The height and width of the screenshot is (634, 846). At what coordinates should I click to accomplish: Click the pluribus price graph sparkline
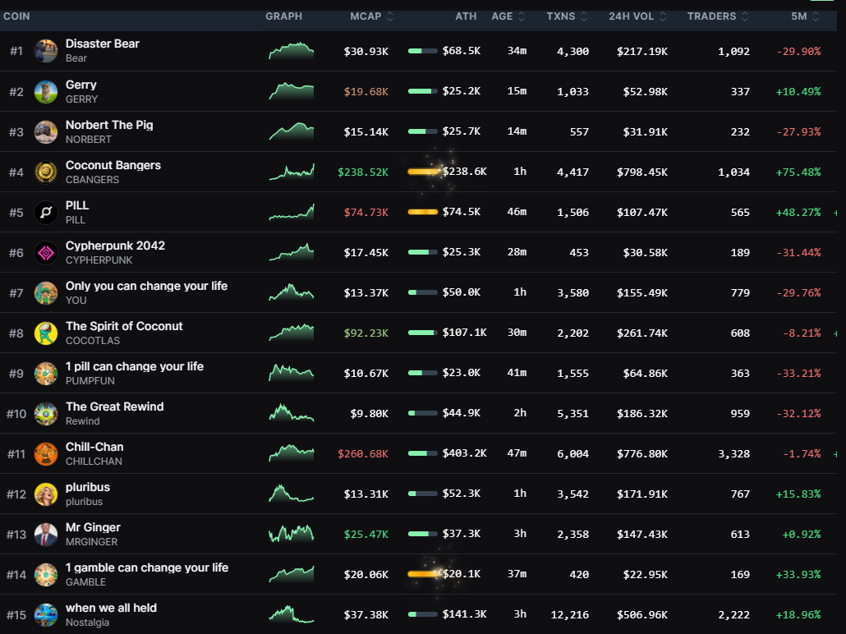(291, 494)
